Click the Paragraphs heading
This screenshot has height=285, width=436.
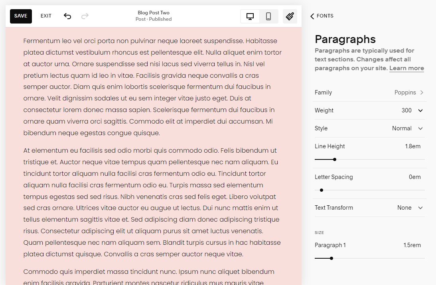tap(345, 39)
